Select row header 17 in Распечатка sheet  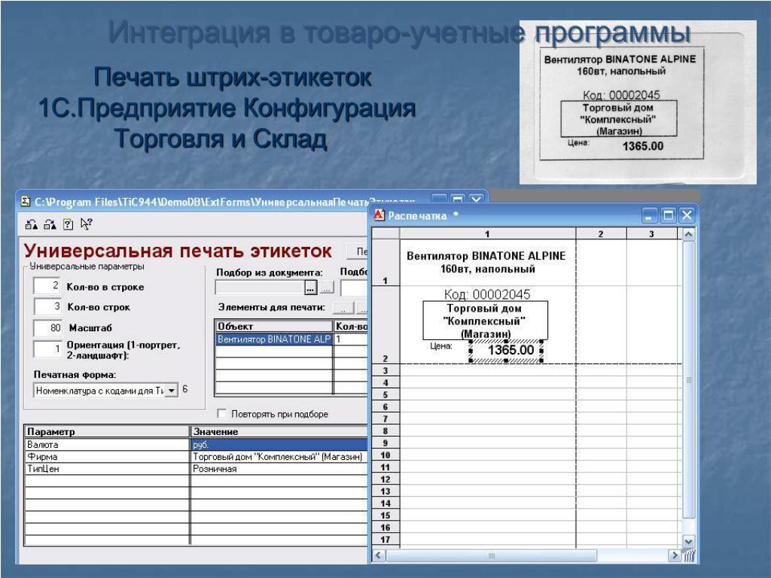[x=385, y=540]
